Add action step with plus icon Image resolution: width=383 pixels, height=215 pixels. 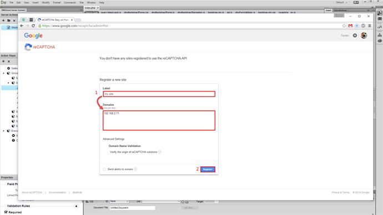(3, 62)
